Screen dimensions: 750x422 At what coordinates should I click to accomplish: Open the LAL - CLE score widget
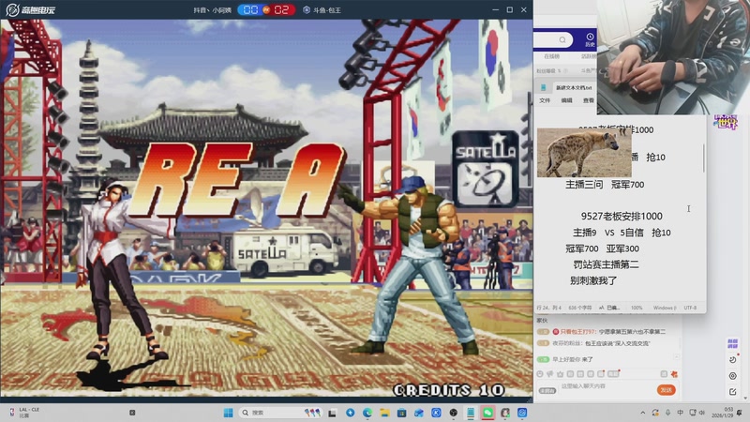24,413
